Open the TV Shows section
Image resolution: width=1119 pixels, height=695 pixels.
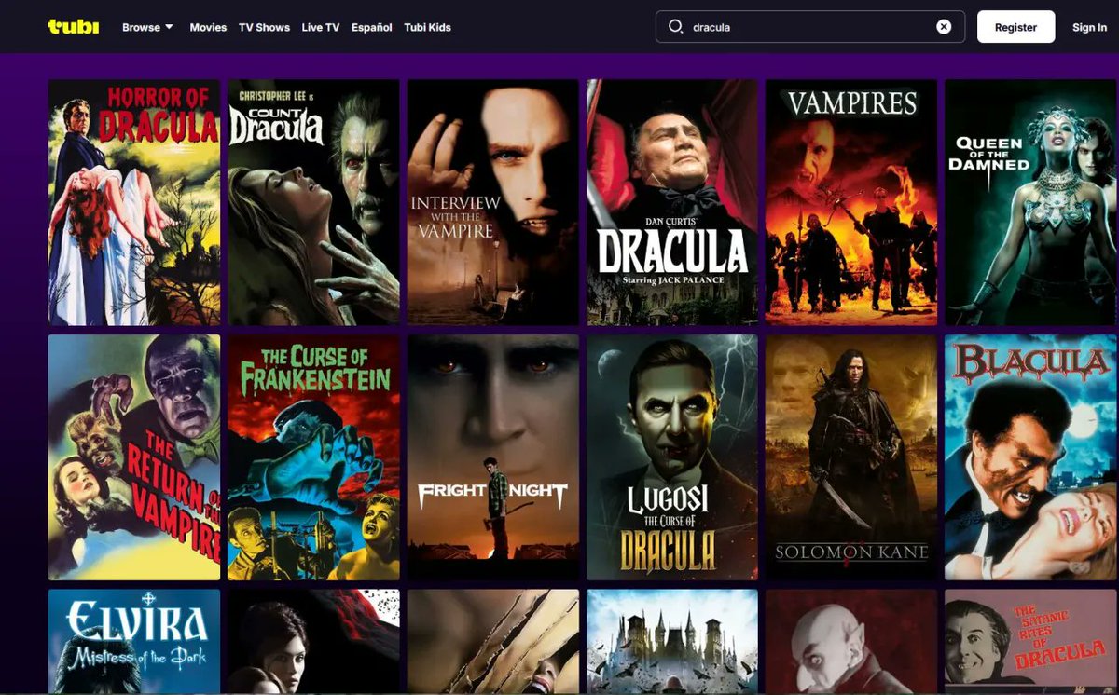pos(265,27)
